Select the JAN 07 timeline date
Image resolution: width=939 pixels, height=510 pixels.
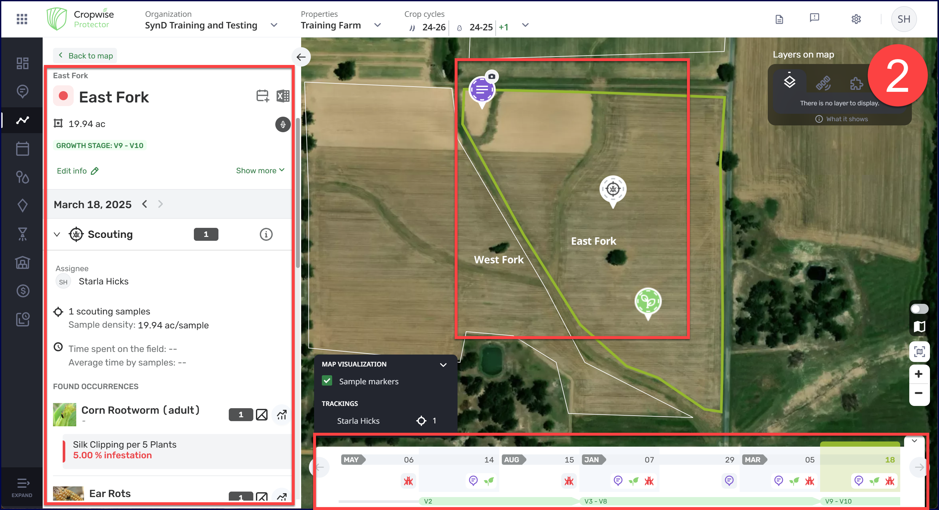point(649,460)
